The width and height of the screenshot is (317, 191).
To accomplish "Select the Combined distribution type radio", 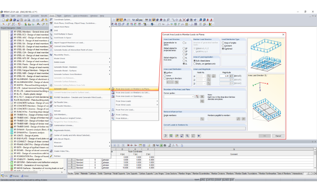I will pos(223,49).
